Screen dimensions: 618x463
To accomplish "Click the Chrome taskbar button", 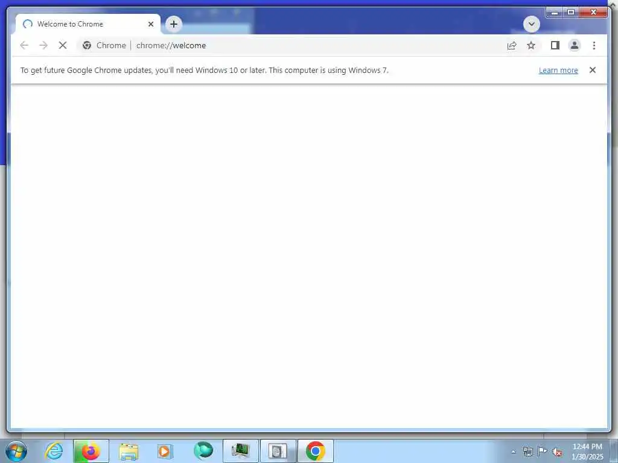I will (x=315, y=451).
